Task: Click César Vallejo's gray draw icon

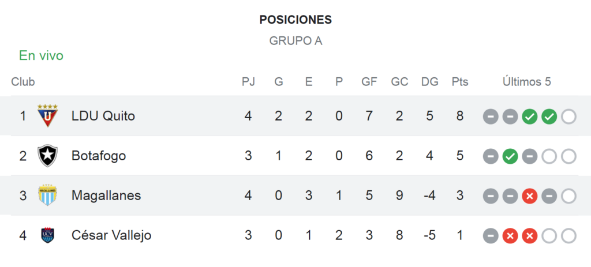Action: click(491, 236)
